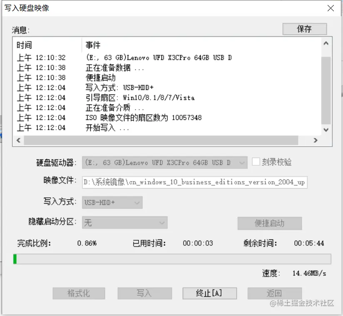Screen dimensions: 343x316
Task: Open the 隐藏启动分区 dropdown
Action: pos(125,223)
